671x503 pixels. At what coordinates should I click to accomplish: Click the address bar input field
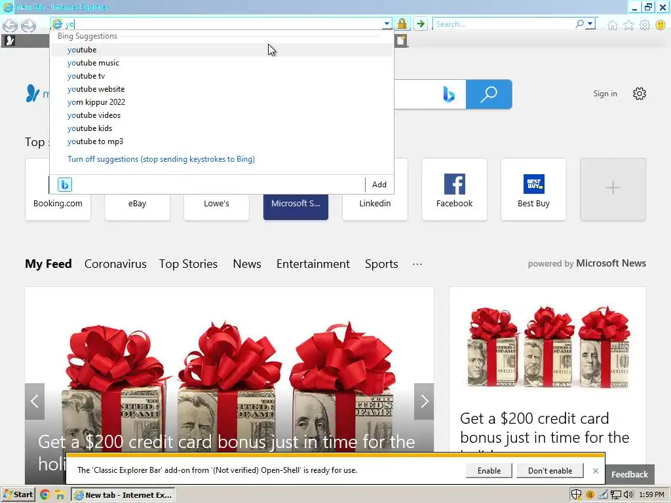point(223,24)
